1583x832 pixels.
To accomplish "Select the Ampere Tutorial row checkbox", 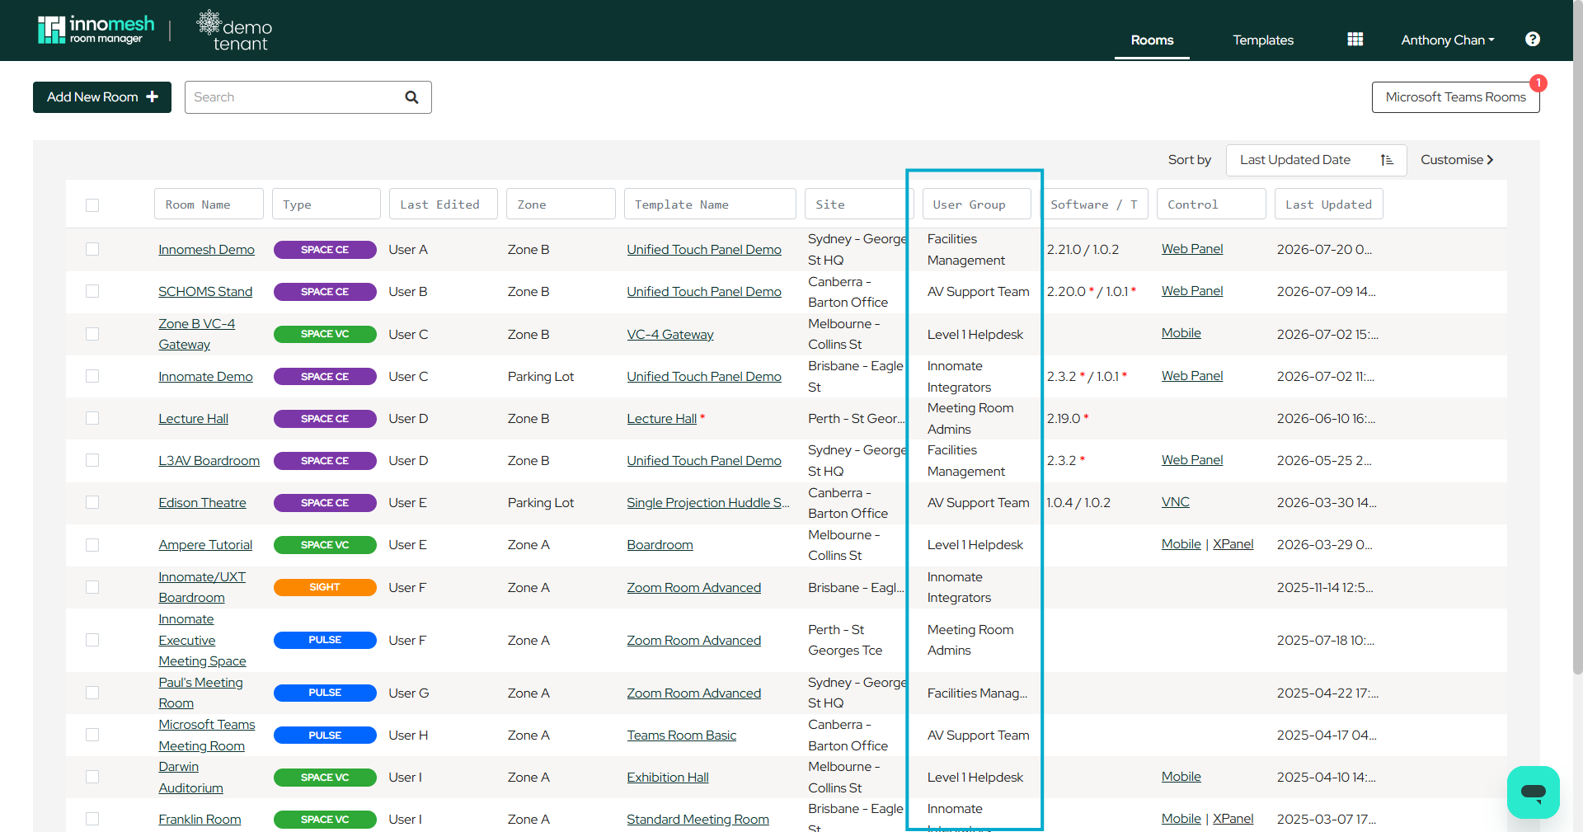I will 92,545.
